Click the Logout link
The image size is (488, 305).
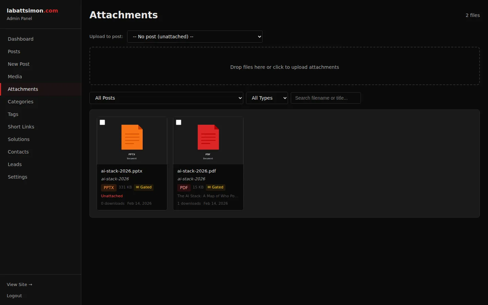14,296
